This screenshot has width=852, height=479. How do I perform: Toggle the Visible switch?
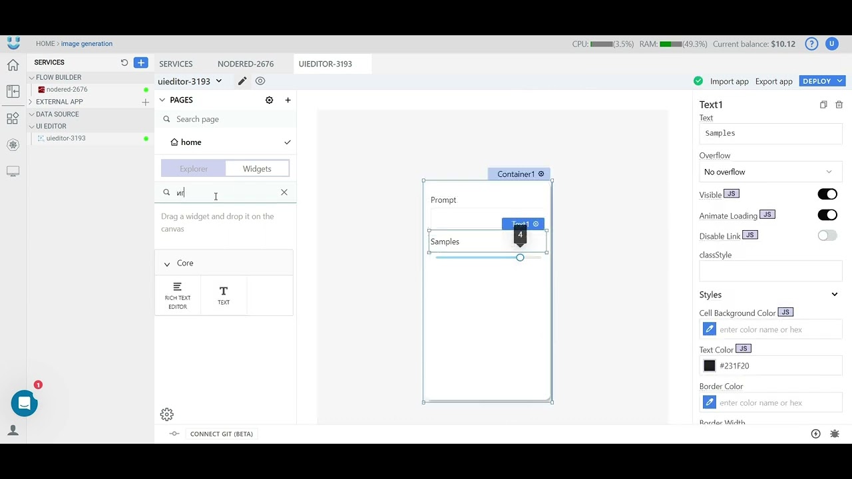coord(827,194)
